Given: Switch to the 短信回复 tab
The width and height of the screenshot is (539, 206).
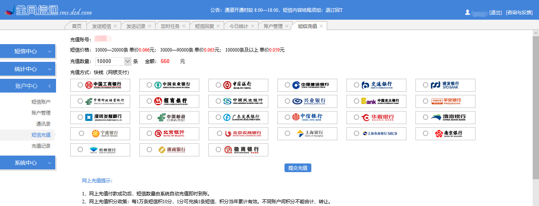Looking at the screenshot, I should click(x=204, y=26).
